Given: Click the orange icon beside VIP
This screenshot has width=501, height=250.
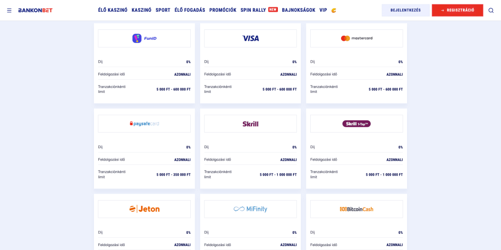Looking at the screenshot, I should tap(334, 10).
